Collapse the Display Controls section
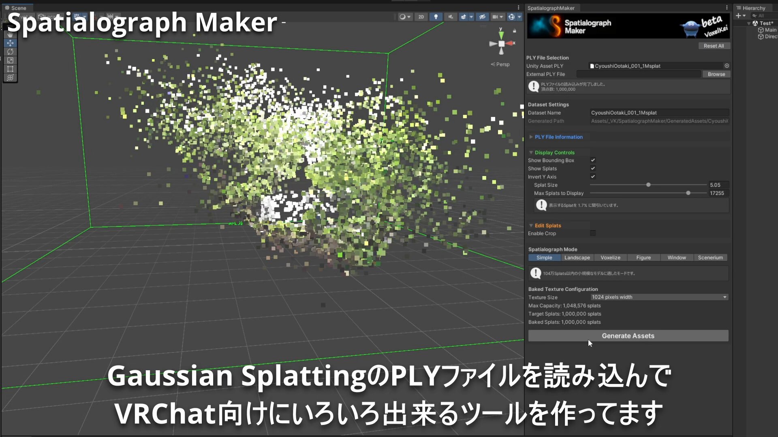The height and width of the screenshot is (437, 778). [x=554, y=153]
